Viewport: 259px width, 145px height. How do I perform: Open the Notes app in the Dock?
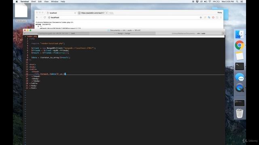240,56
